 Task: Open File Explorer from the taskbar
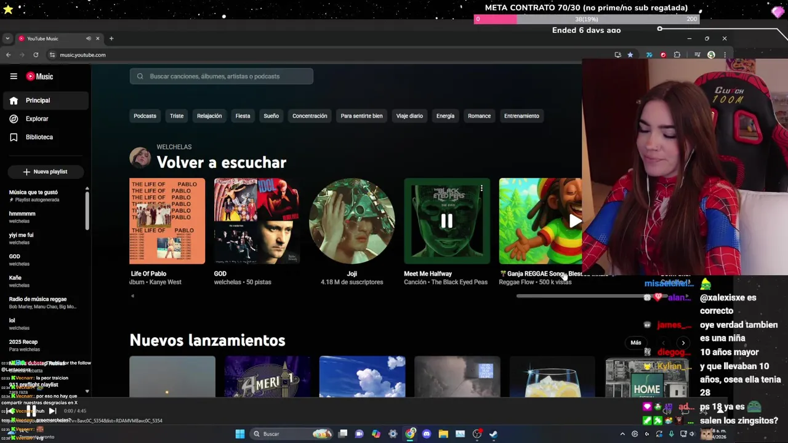click(443, 434)
